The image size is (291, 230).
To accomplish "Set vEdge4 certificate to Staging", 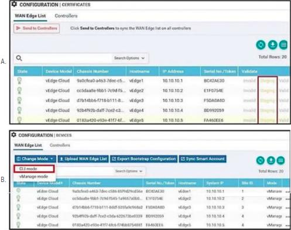I will coord(268,110).
